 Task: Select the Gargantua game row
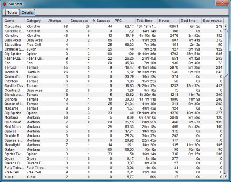point(113,27)
